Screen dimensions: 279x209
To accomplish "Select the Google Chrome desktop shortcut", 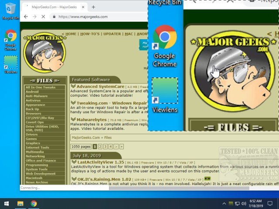I will point(10,40).
